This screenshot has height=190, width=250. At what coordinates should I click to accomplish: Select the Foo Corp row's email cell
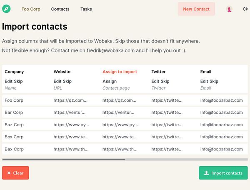pos(221,100)
